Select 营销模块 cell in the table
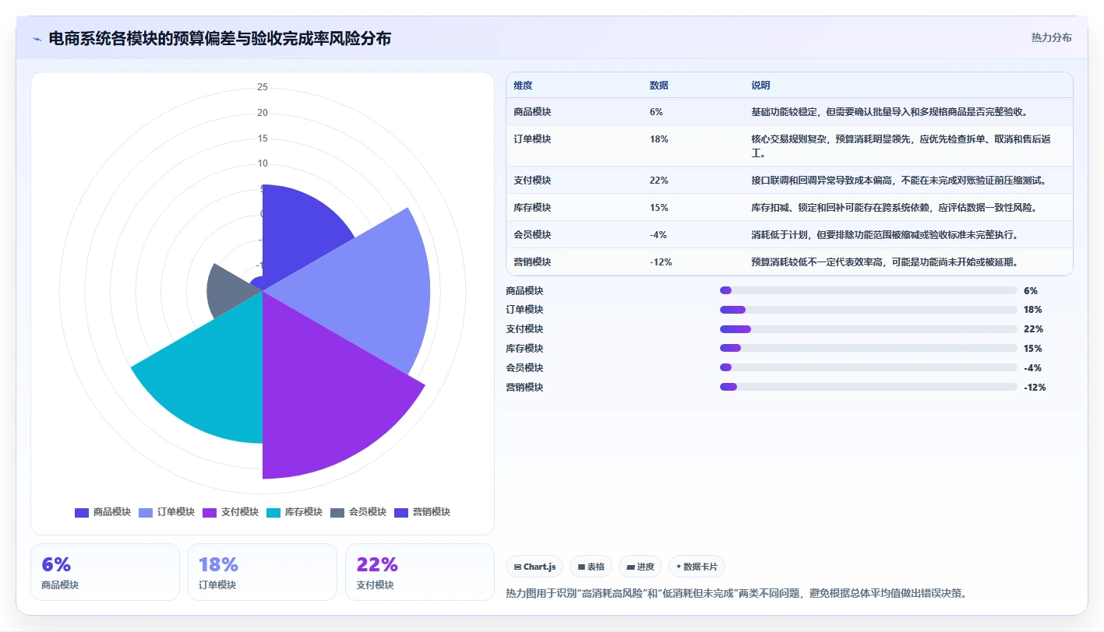The height and width of the screenshot is (632, 1104). tap(533, 262)
